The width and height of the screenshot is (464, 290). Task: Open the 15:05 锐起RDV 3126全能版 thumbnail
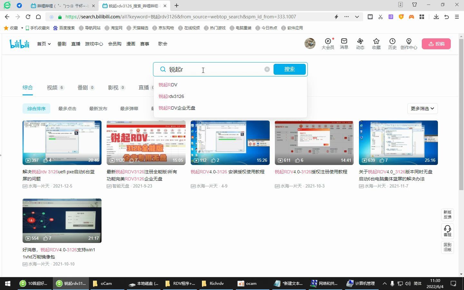pyautogui.click(x=146, y=143)
